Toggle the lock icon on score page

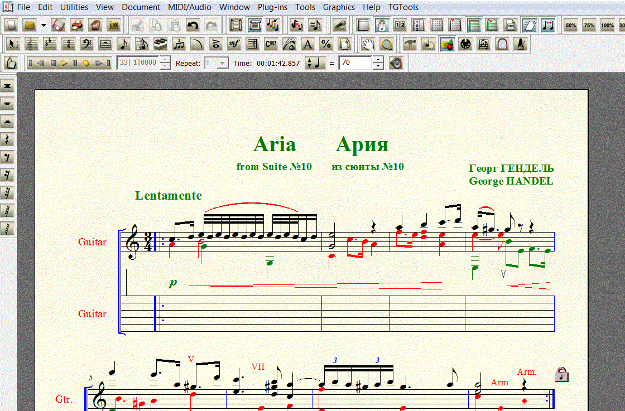(x=561, y=374)
